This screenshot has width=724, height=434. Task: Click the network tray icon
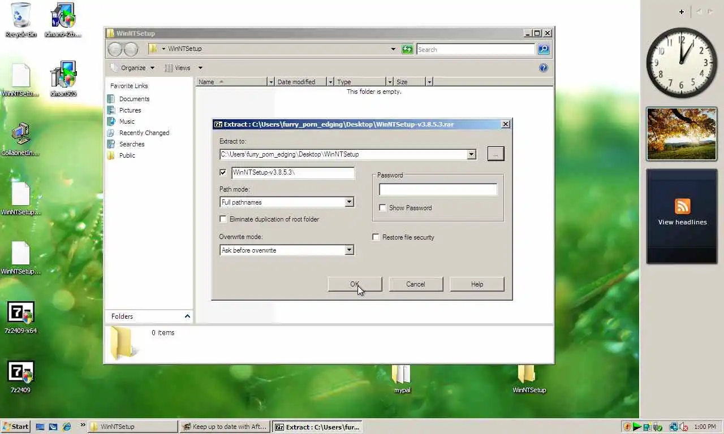click(673, 427)
